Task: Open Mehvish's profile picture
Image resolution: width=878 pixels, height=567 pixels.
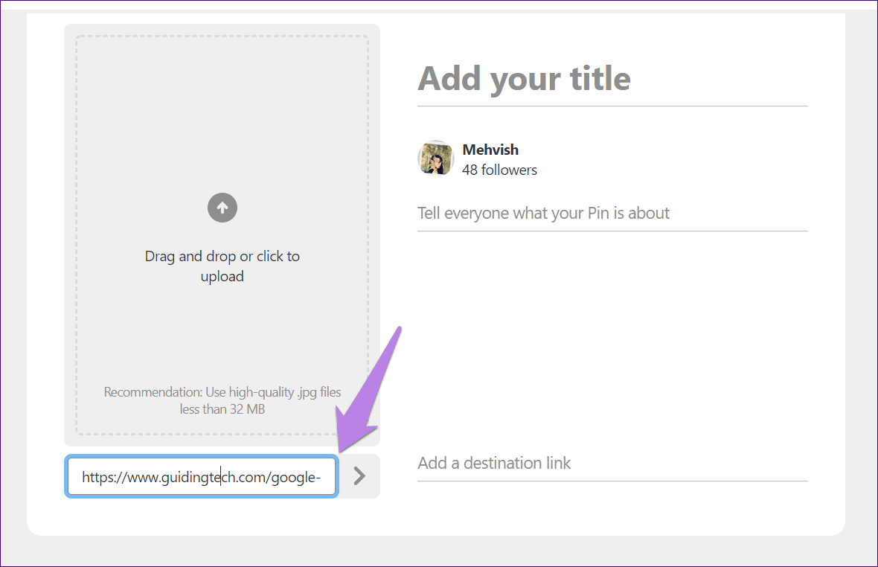Action: point(435,158)
